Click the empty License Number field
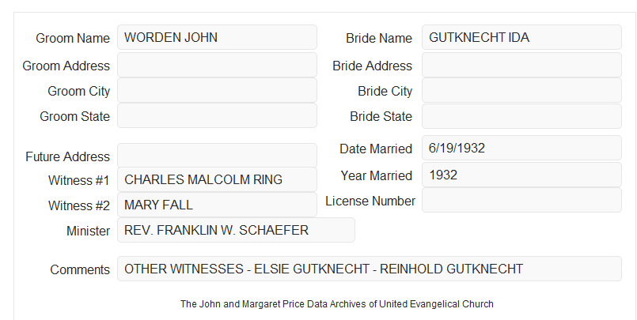 521,200
